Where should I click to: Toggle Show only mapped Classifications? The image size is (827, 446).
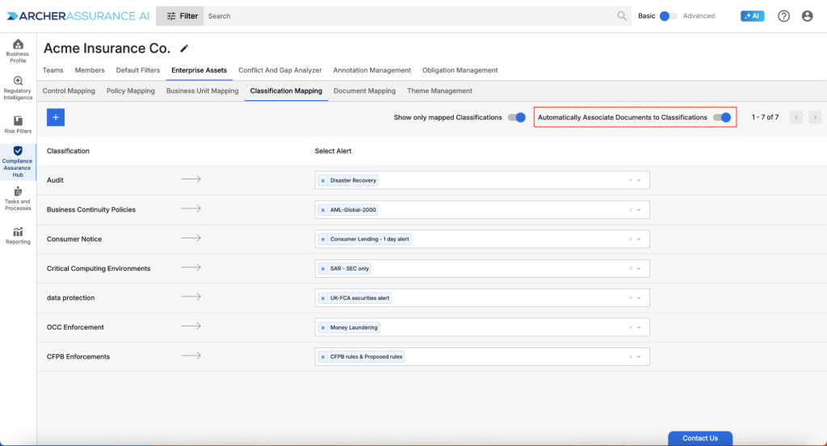517,117
